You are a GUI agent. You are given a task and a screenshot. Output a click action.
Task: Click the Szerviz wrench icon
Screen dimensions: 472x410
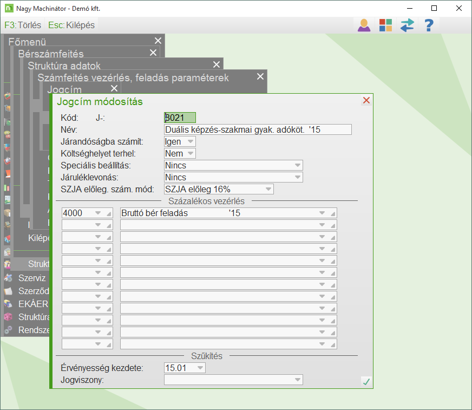tap(8, 278)
